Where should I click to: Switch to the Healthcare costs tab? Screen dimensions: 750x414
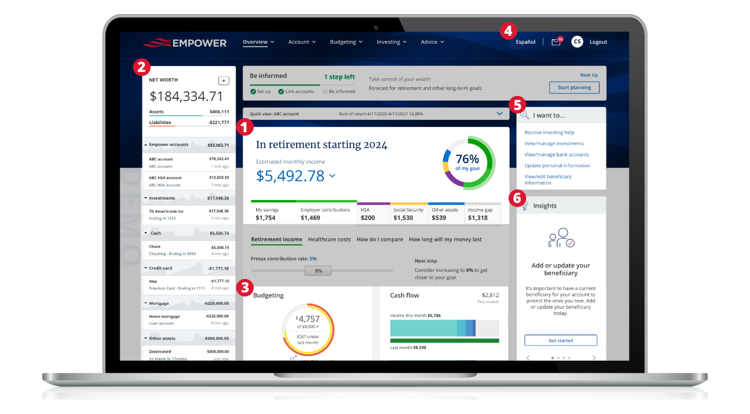pyautogui.click(x=329, y=239)
